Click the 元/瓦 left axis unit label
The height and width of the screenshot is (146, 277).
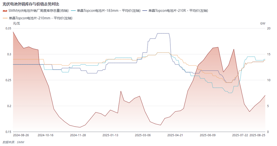pyautogui.click(x=17, y=23)
